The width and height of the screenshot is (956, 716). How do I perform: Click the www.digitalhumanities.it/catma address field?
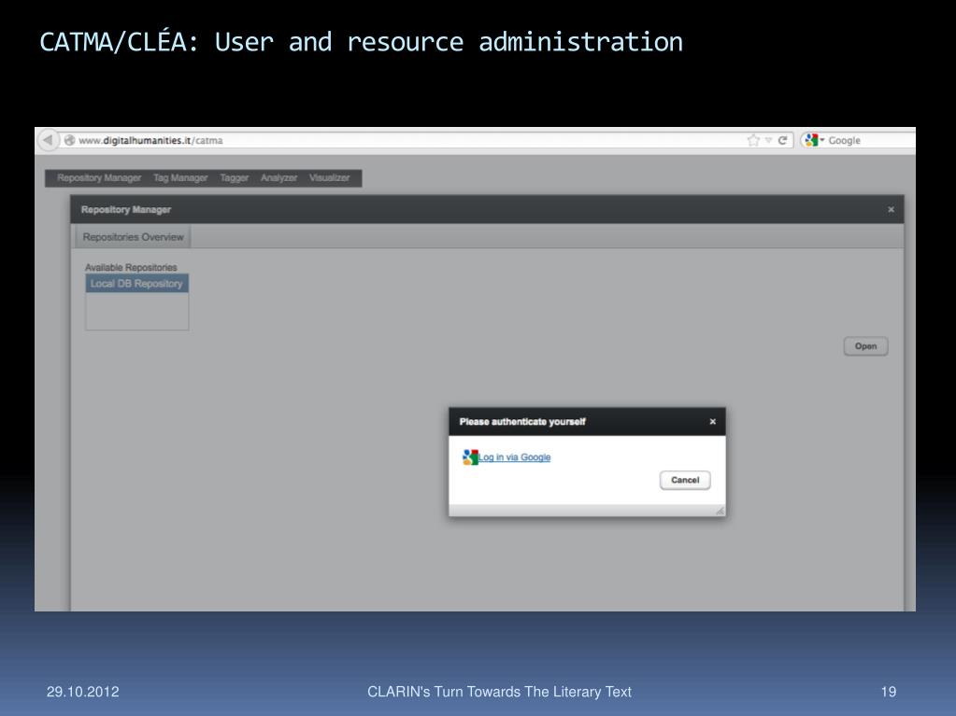click(x=403, y=140)
